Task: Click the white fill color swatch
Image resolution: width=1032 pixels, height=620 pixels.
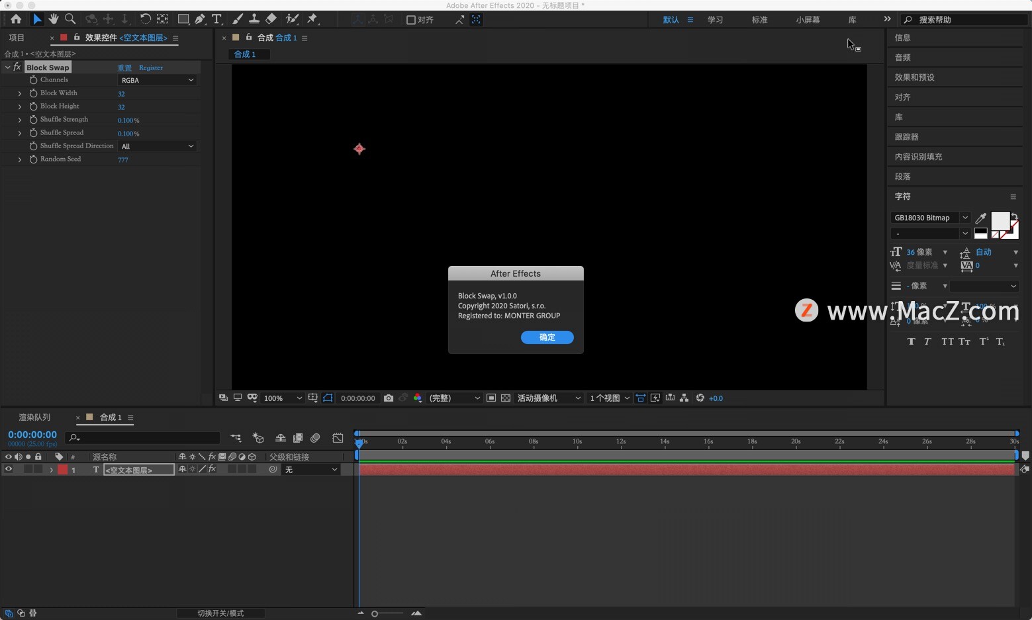Action: 1000,220
